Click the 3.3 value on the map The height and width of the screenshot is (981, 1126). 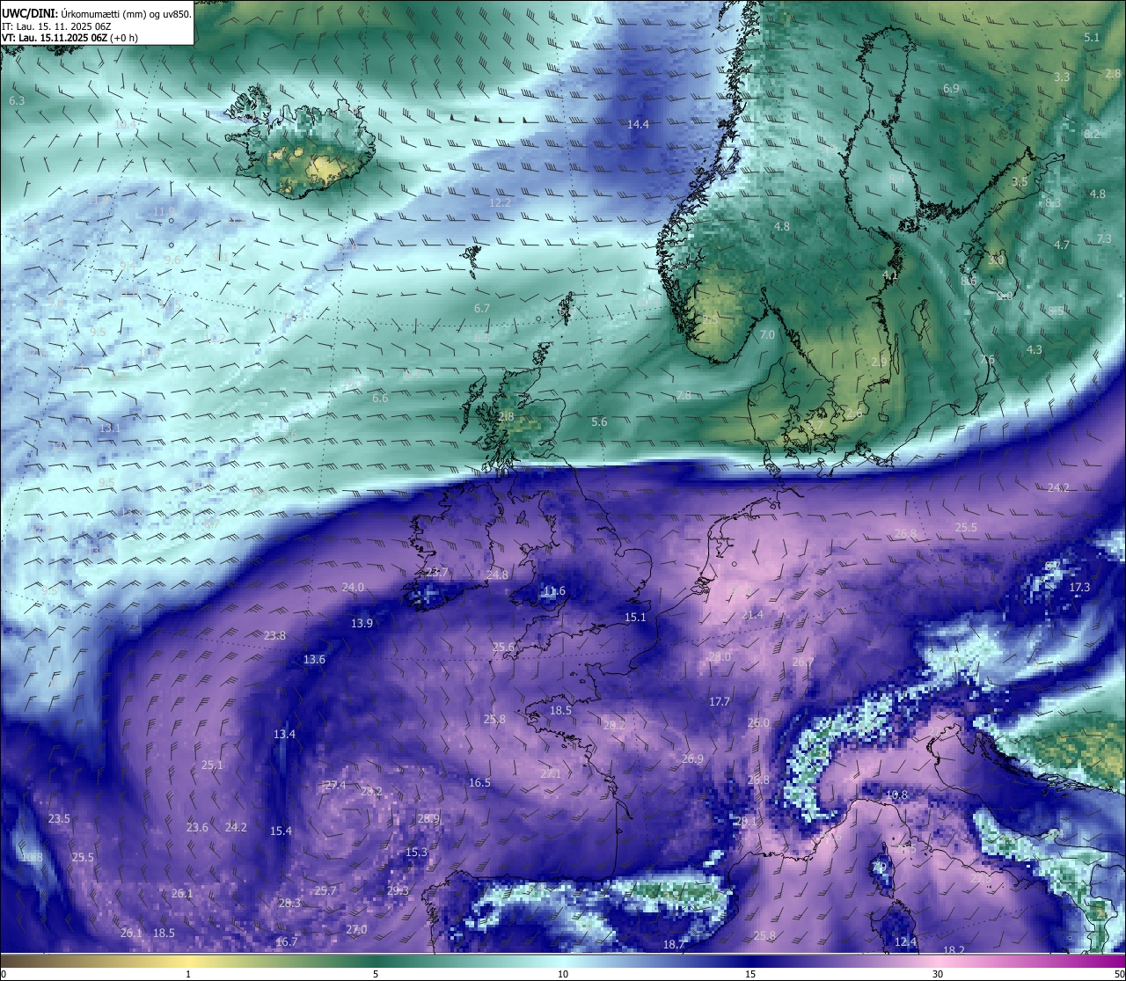[x=1062, y=77]
